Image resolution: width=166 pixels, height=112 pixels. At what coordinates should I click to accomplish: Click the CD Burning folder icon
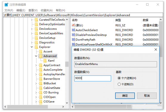41,93
